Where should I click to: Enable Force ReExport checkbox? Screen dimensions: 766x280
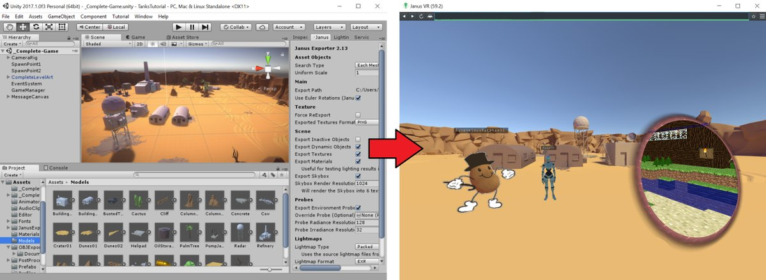click(358, 115)
